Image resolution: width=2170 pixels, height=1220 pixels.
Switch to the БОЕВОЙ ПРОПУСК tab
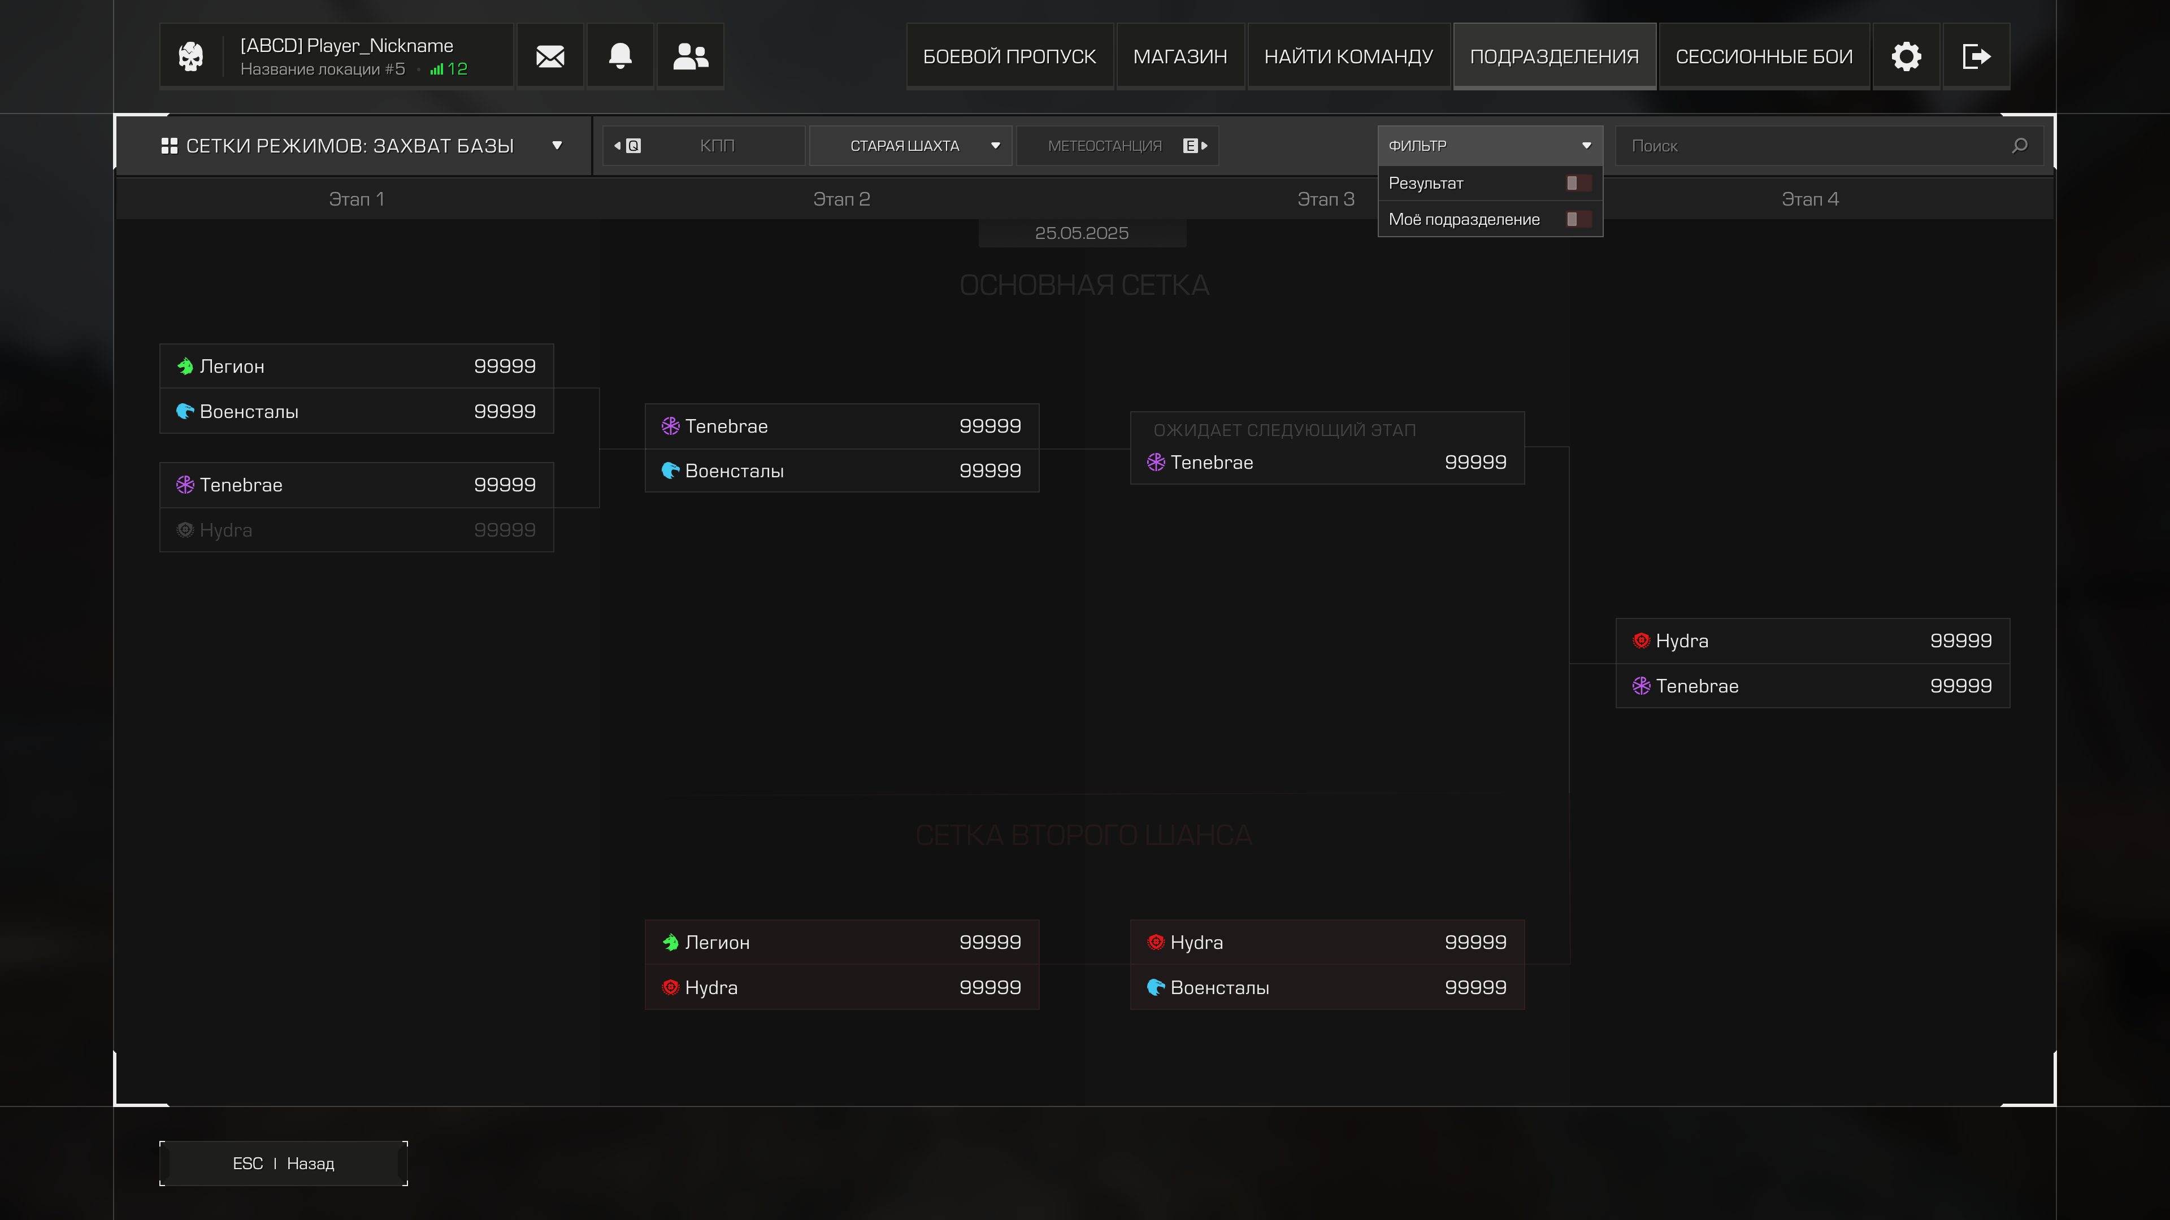click(1009, 56)
